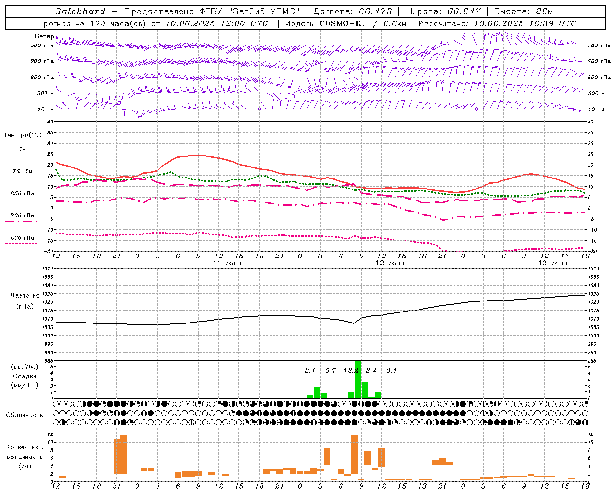Select the provider text ФГБУ "ЗапСиб УГМС"
The width and height of the screenshot is (613, 490).
click(249, 11)
